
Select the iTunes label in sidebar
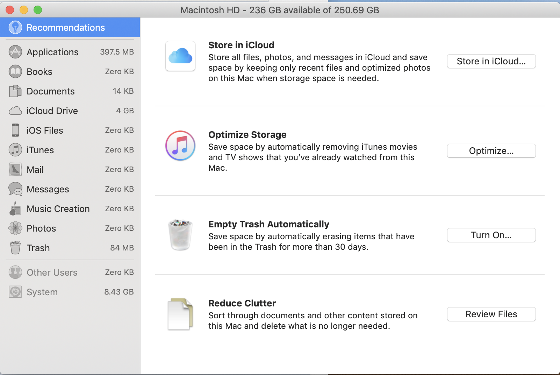pyautogui.click(x=40, y=150)
